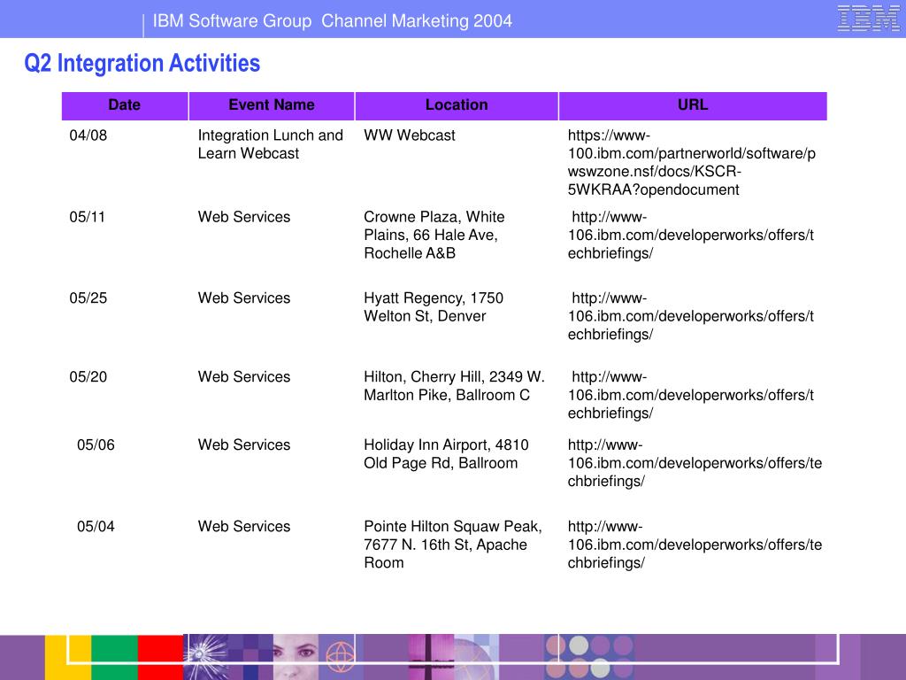Screen dimensions: 906x680
Task: Click the header text IBM Software Group Channel Marketing 2004
Action: tap(333, 21)
